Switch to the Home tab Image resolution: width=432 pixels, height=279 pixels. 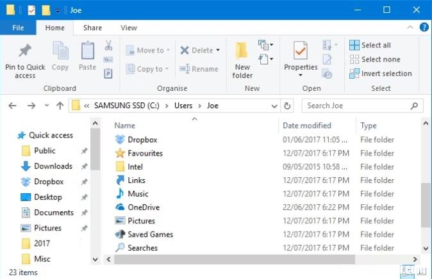coord(55,28)
